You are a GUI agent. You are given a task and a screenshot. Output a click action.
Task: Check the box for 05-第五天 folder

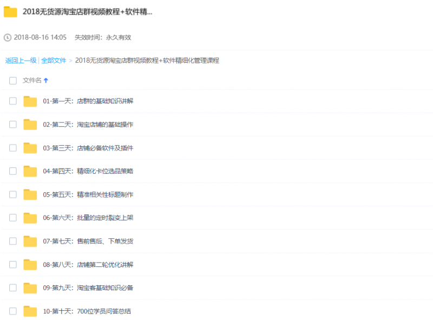point(13,194)
